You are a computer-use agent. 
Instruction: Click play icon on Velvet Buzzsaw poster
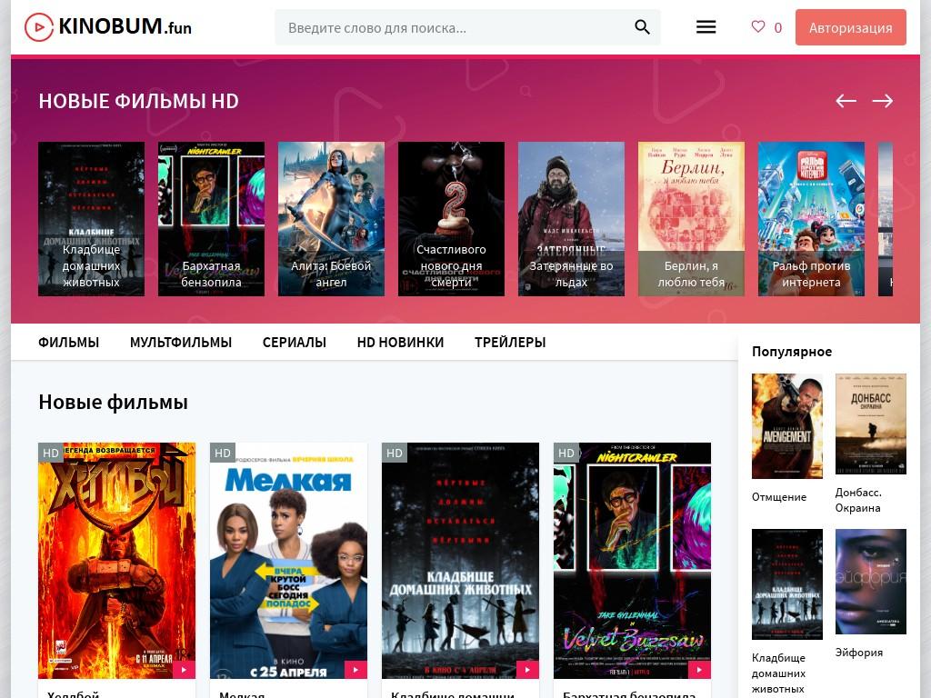click(x=699, y=670)
